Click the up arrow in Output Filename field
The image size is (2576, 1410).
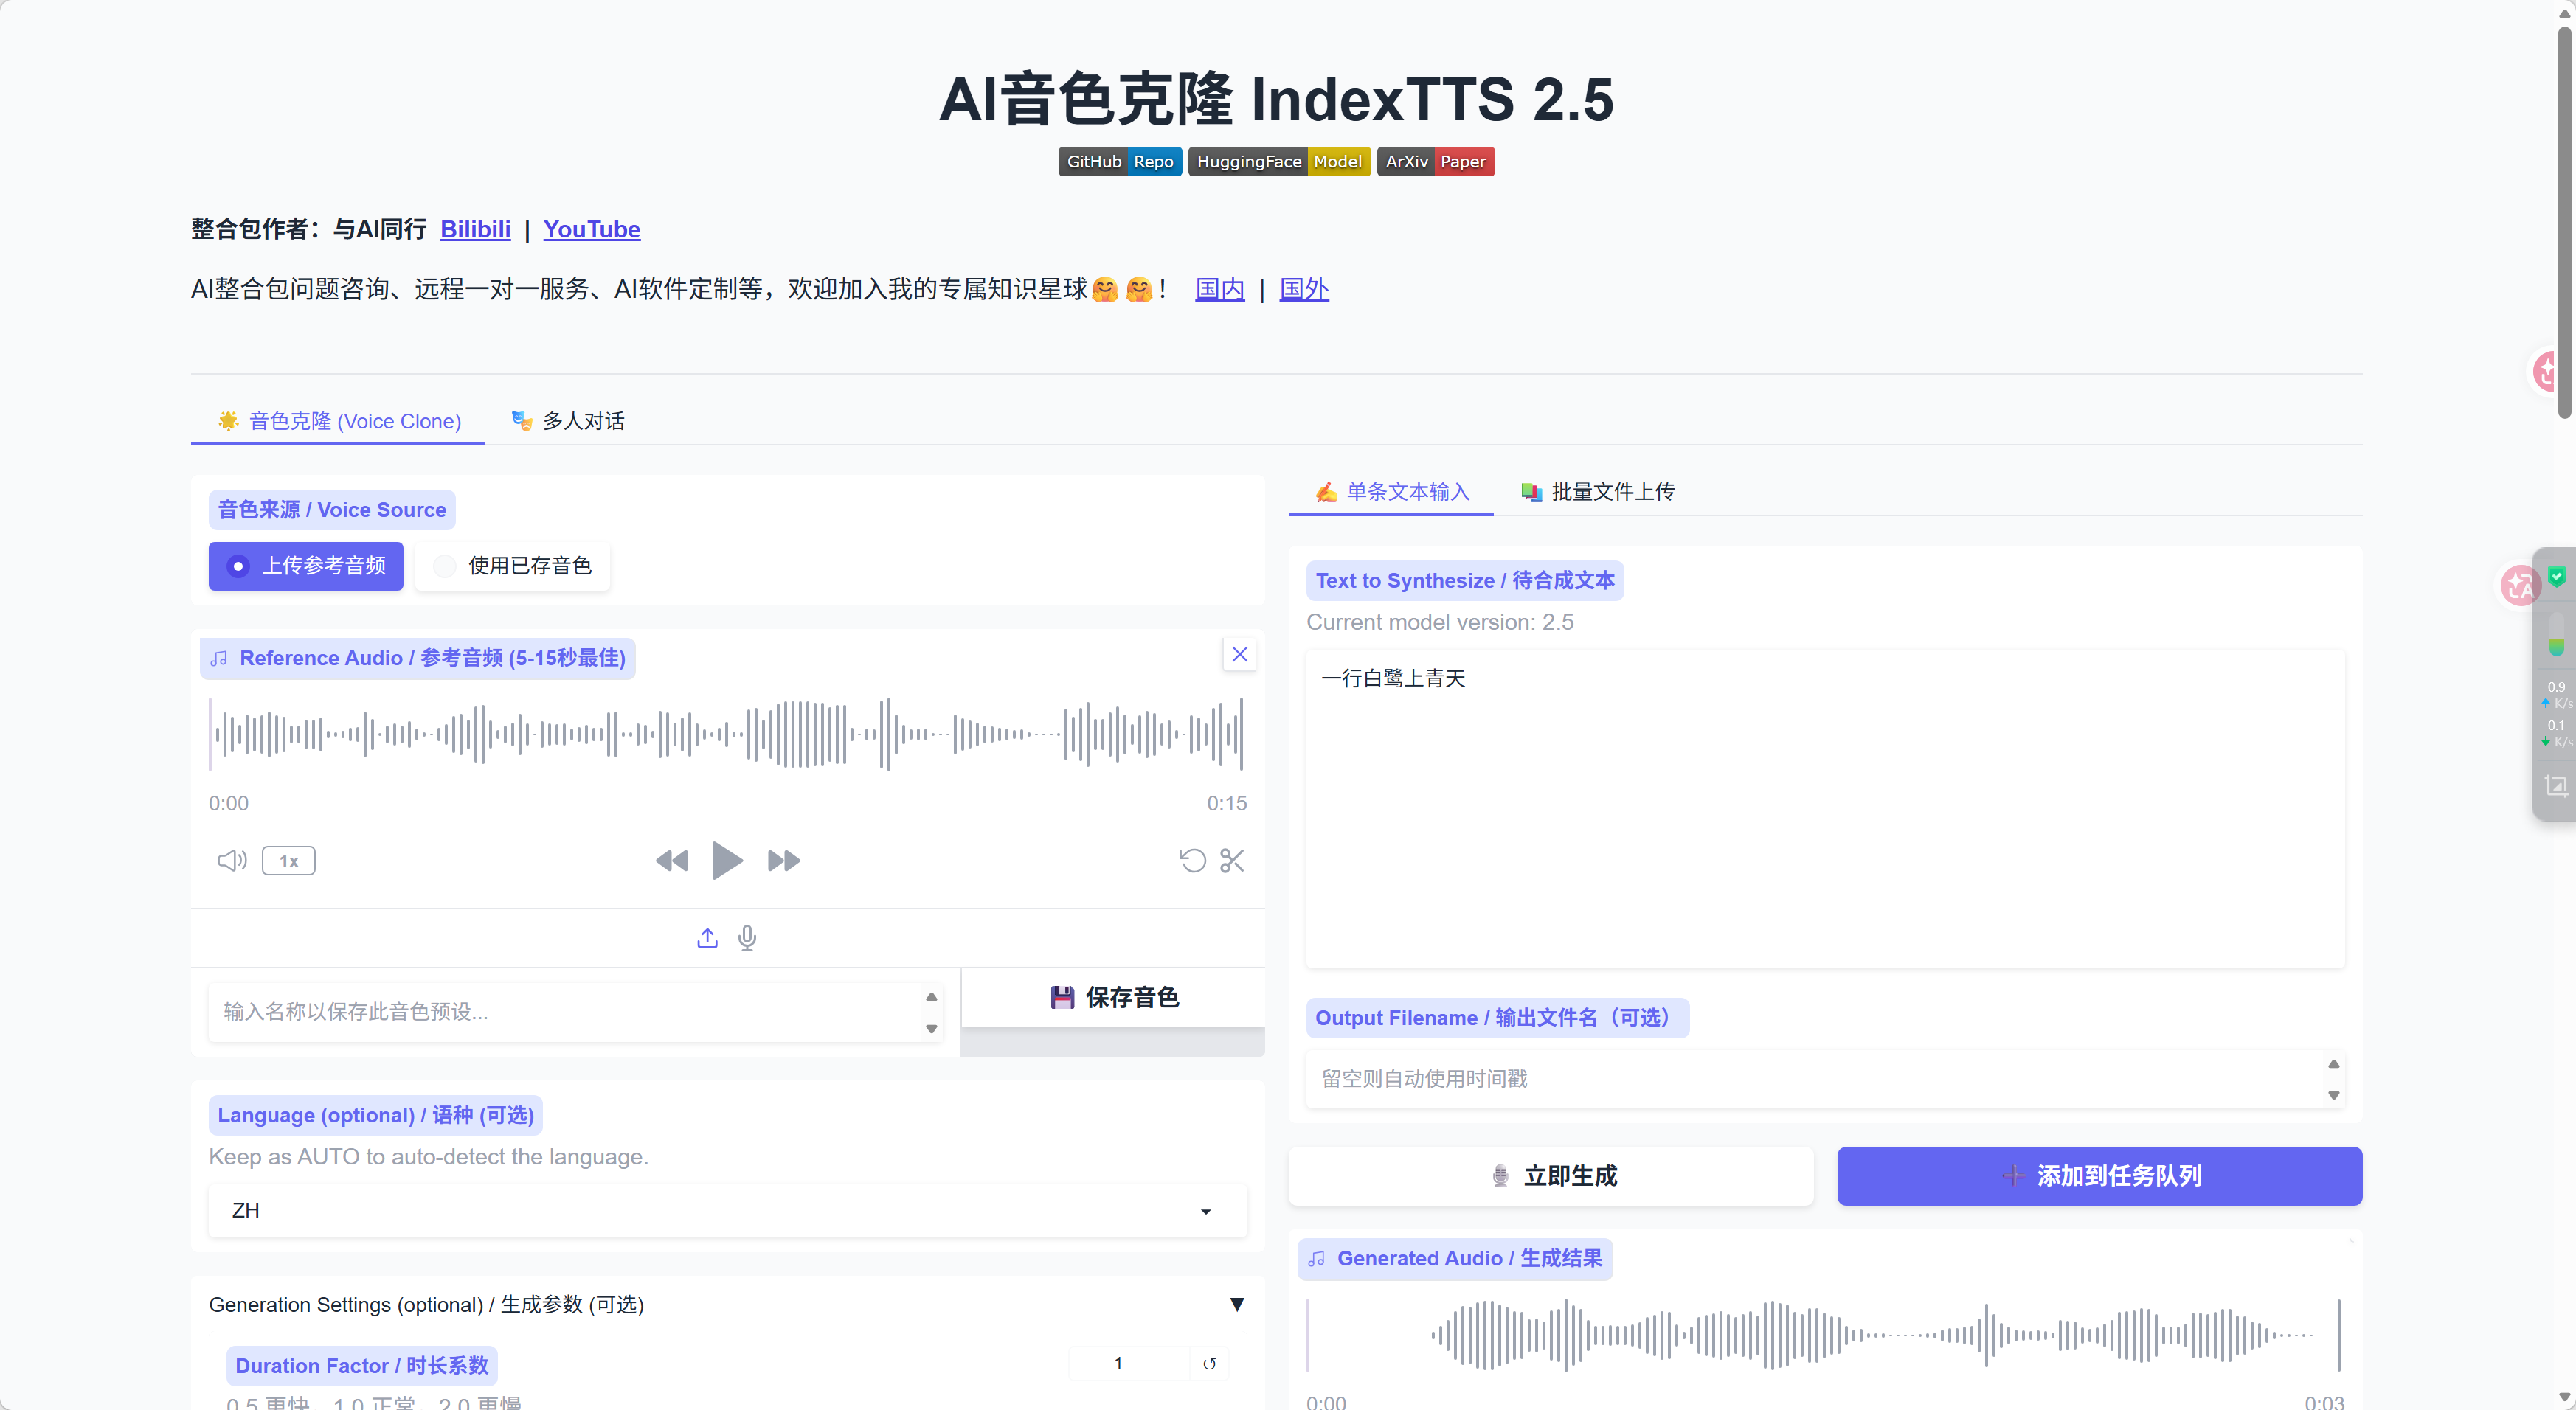(x=2333, y=1064)
